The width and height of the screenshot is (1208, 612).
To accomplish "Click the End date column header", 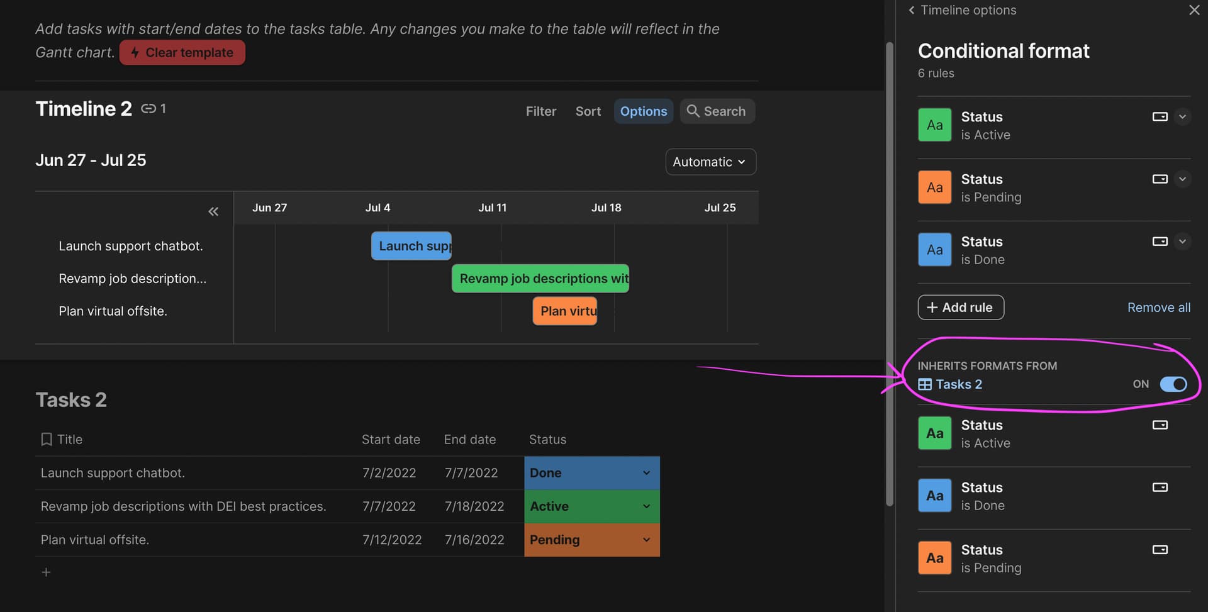I will coord(470,440).
